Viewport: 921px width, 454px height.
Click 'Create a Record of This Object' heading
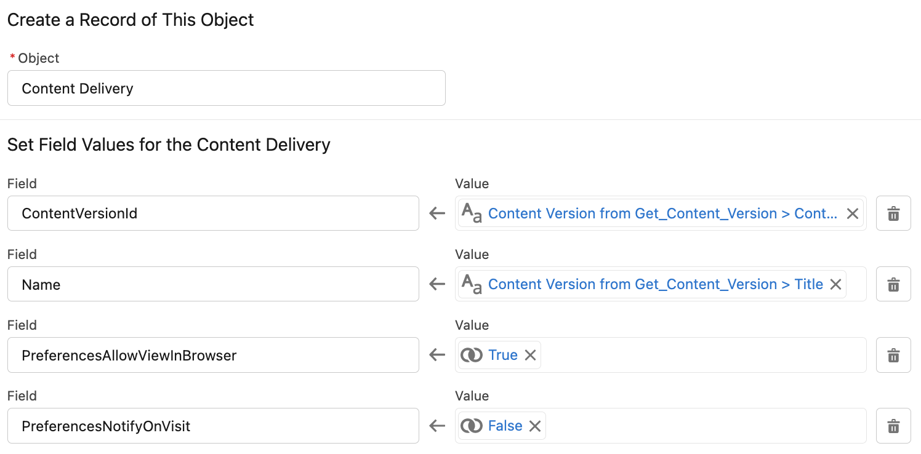[x=131, y=20]
